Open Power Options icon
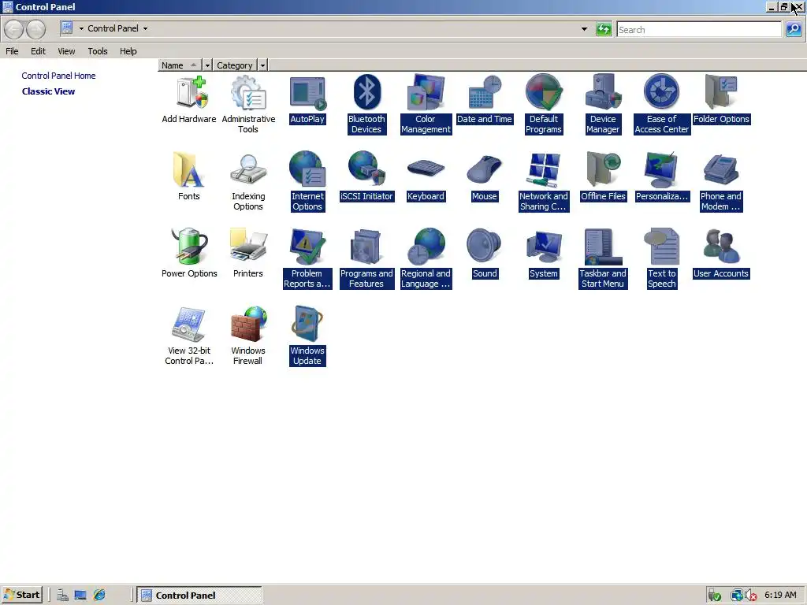This screenshot has height=605, width=807. point(189,254)
